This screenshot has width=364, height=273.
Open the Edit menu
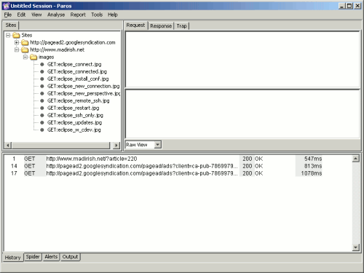[x=21, y=15]
